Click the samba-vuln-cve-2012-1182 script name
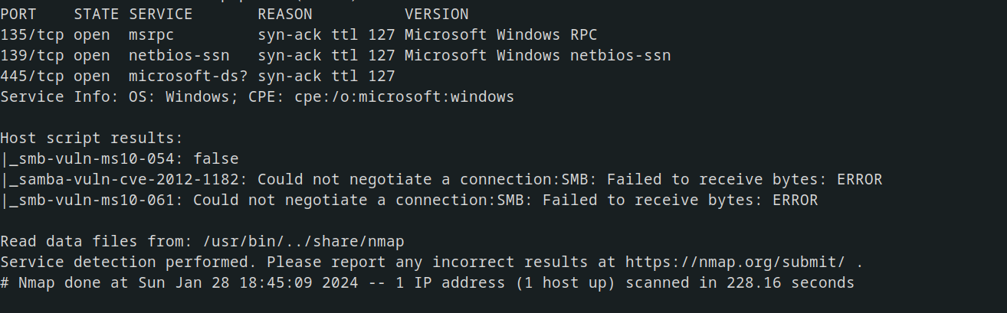The image size is (1007, 313). tap(129, 179)
